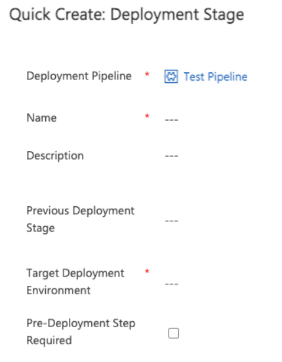The width and height of the screenshot is (282, 362).
Task: Click the red asterisk beside Target Deployment Environment
Action: click(x=147, y=271)
